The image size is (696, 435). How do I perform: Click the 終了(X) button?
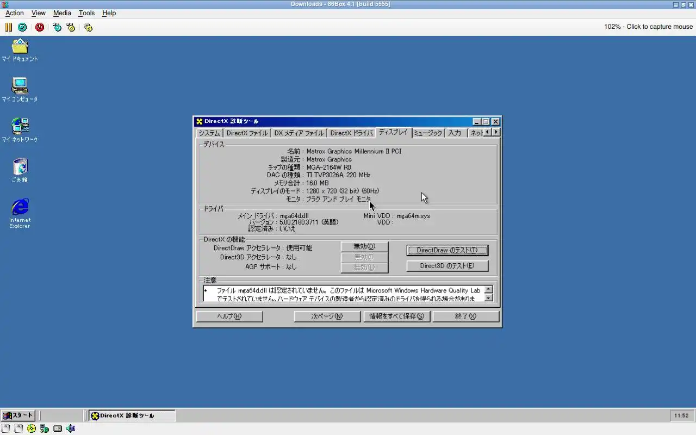(x=465, y=316)
